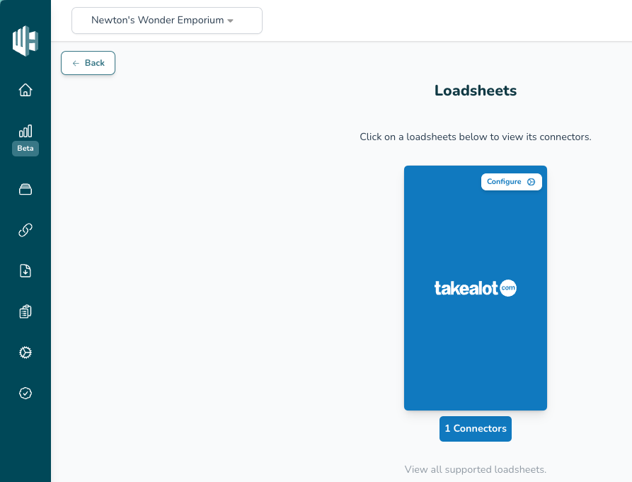The height and width of the screenshot is (482, 632).
Task: Click the caret arrow in the store dropdown
Action: (x=231, y=21)
